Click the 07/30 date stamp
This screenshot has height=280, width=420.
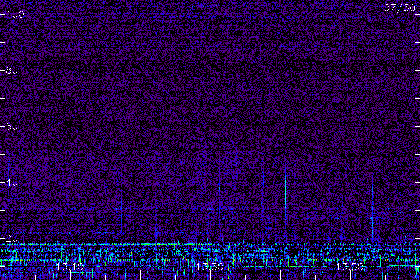[399, 8]
